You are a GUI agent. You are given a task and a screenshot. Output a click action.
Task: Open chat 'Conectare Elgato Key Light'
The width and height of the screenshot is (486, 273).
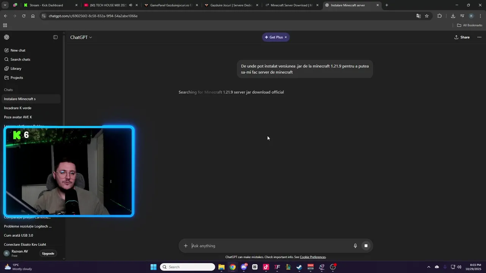tap(30, 245)
